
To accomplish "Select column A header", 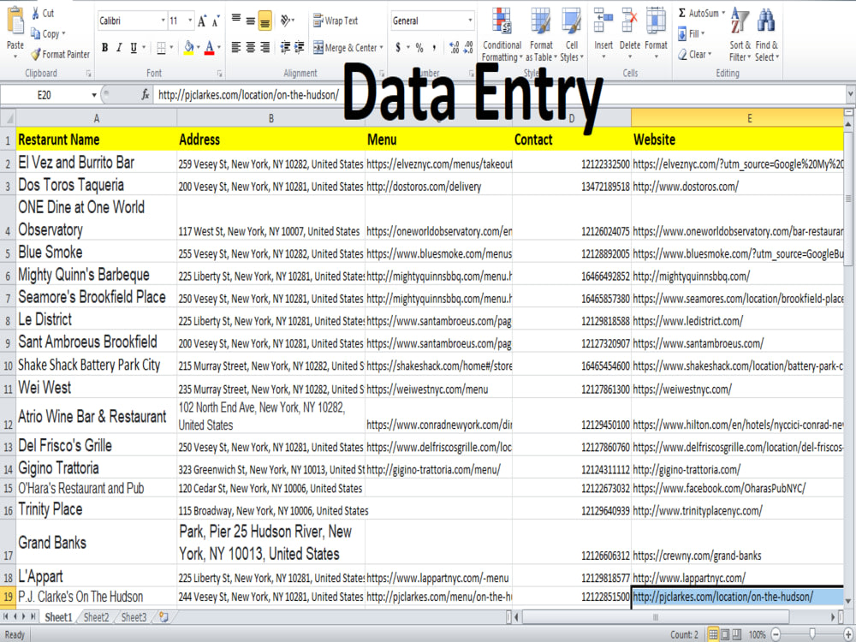I will point(96,118).
